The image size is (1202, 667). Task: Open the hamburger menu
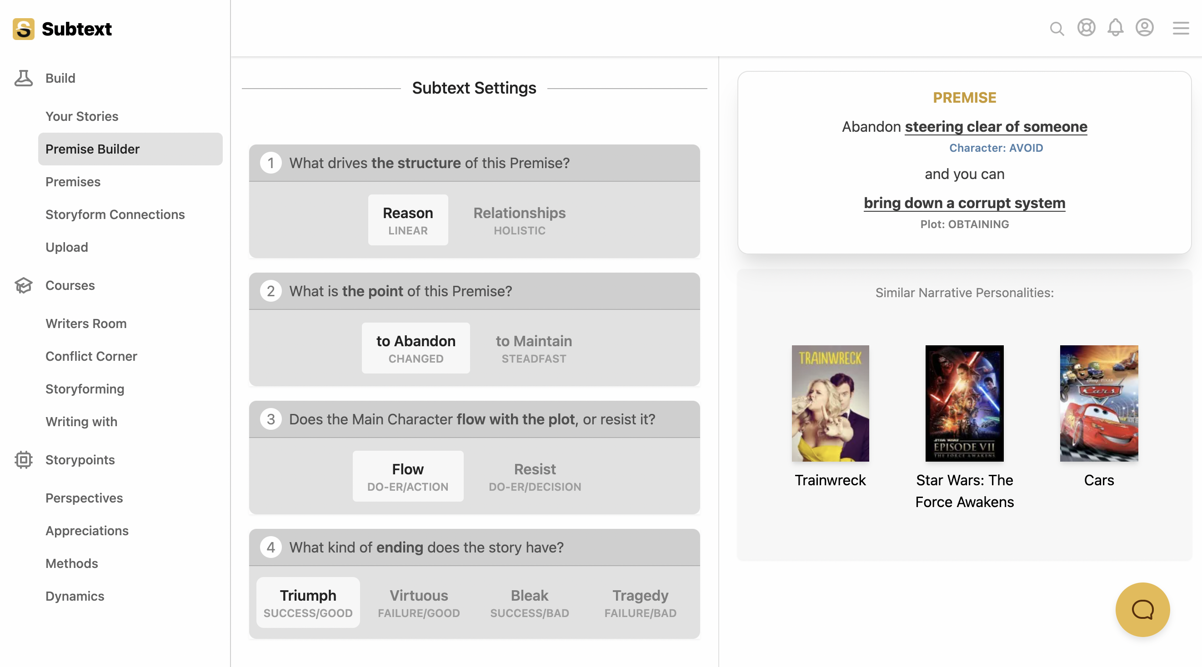1181,28
